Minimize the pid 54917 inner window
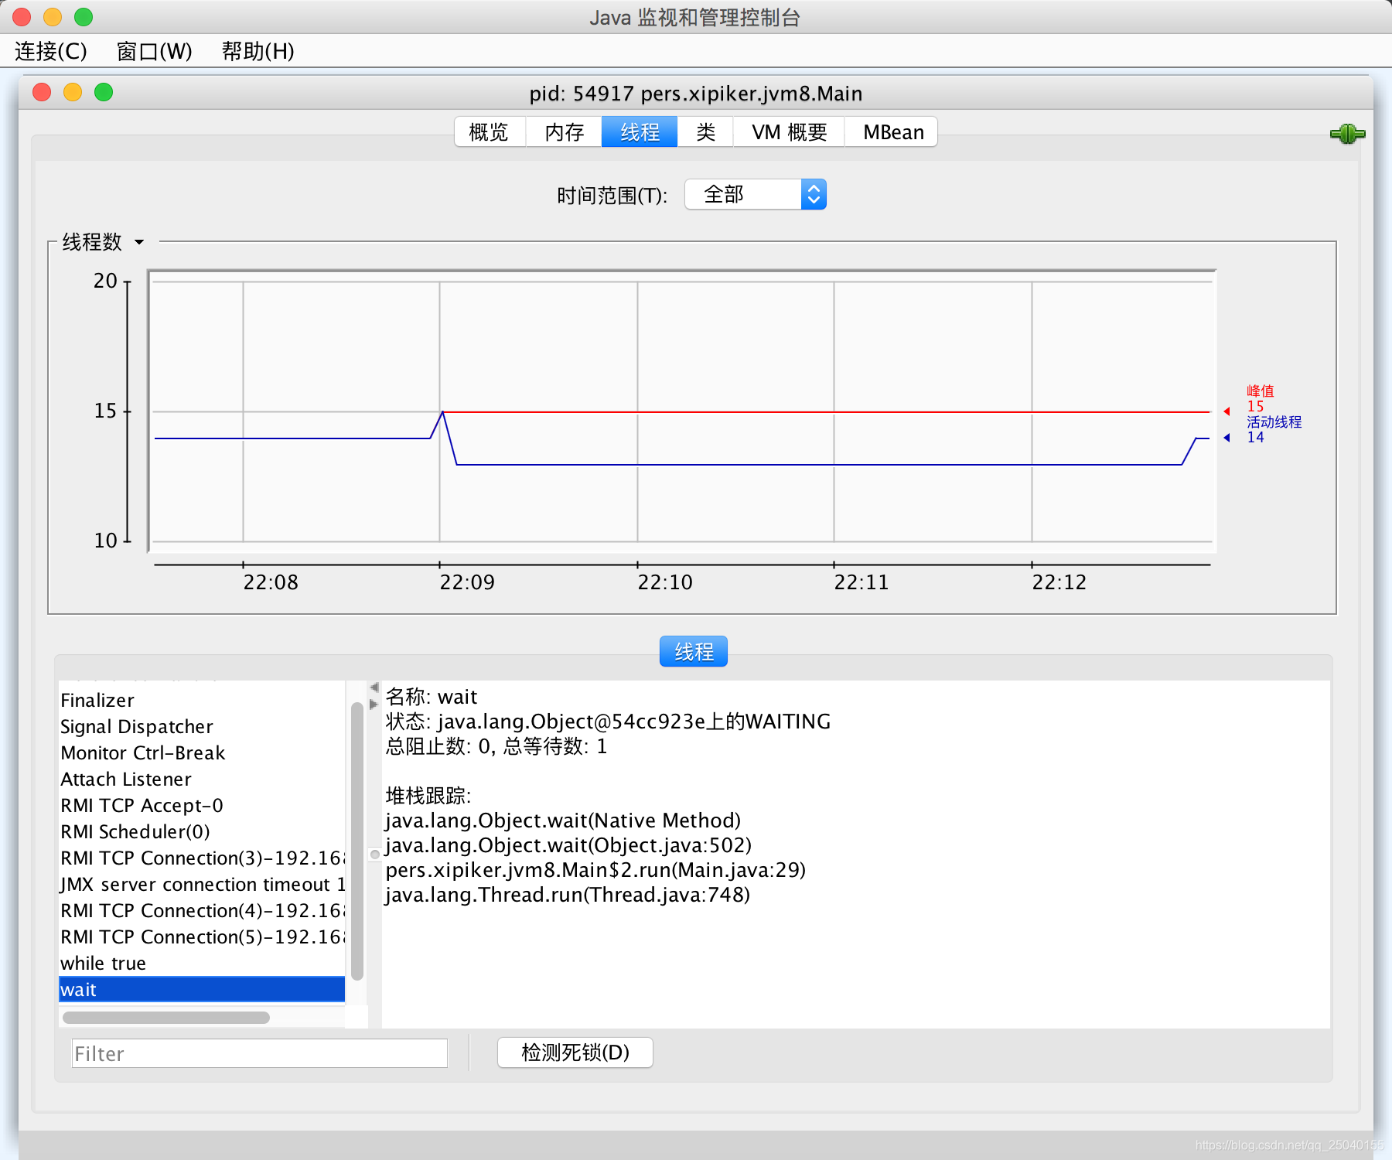The height and width of the screenshot is (1160, 1392). [x=73, y=93]
